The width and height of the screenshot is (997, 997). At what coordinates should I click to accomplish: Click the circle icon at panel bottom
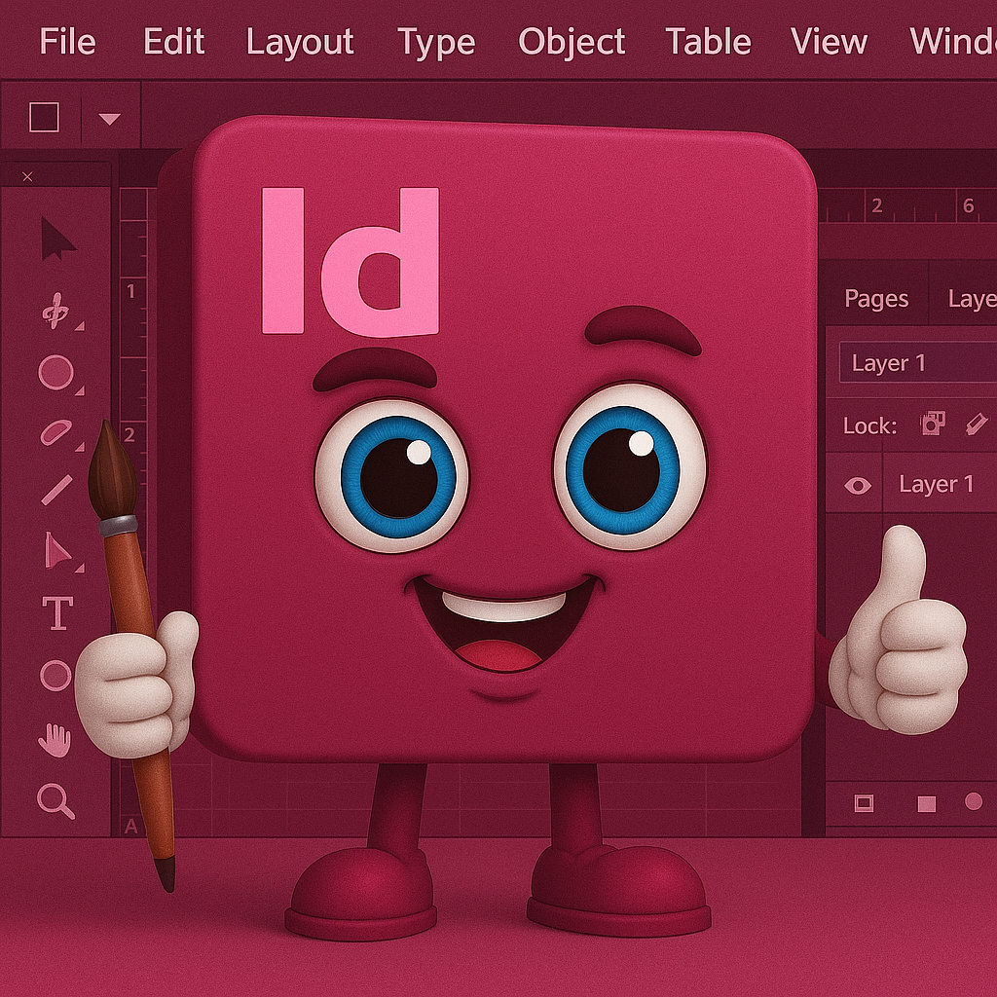(x=974, y=801)
